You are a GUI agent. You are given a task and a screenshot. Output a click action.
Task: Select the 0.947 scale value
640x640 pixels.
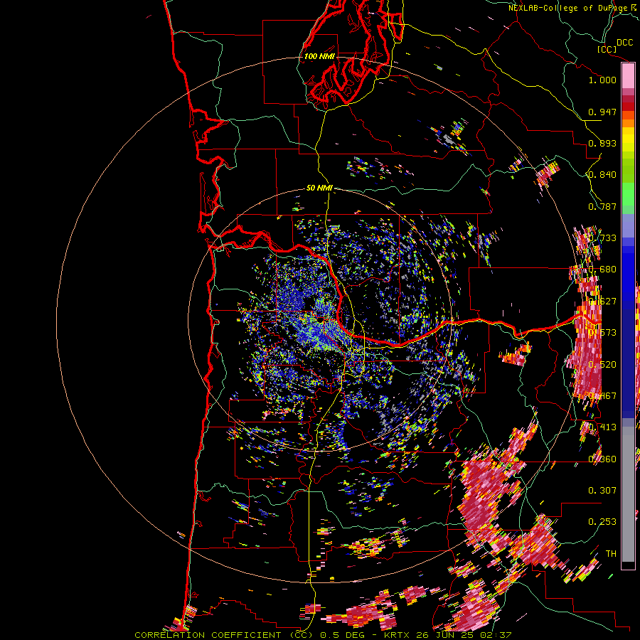602,112
